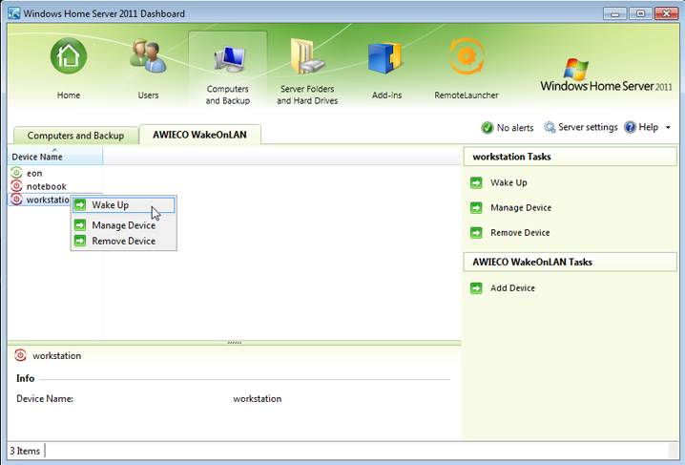Minimize the Dashboard window
This screenshot has width=685, height=465.
[614, 13]
